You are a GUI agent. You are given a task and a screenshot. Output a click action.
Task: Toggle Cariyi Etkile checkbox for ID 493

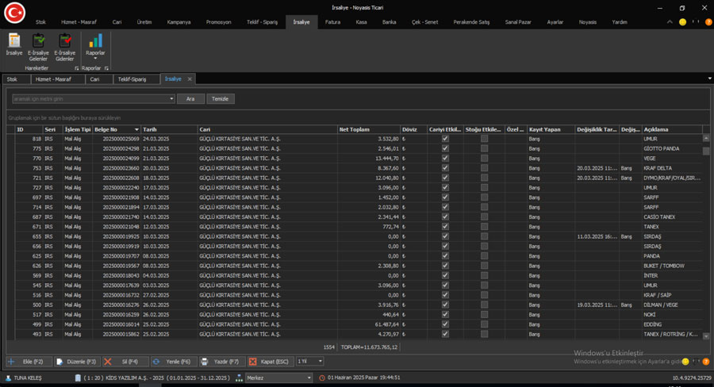(445, 334)
